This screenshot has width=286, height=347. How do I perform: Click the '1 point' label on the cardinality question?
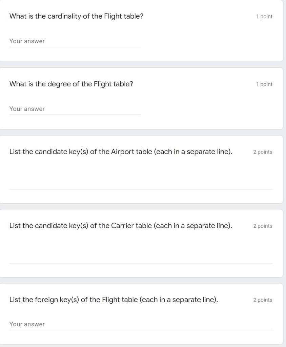tap(264, 16)
